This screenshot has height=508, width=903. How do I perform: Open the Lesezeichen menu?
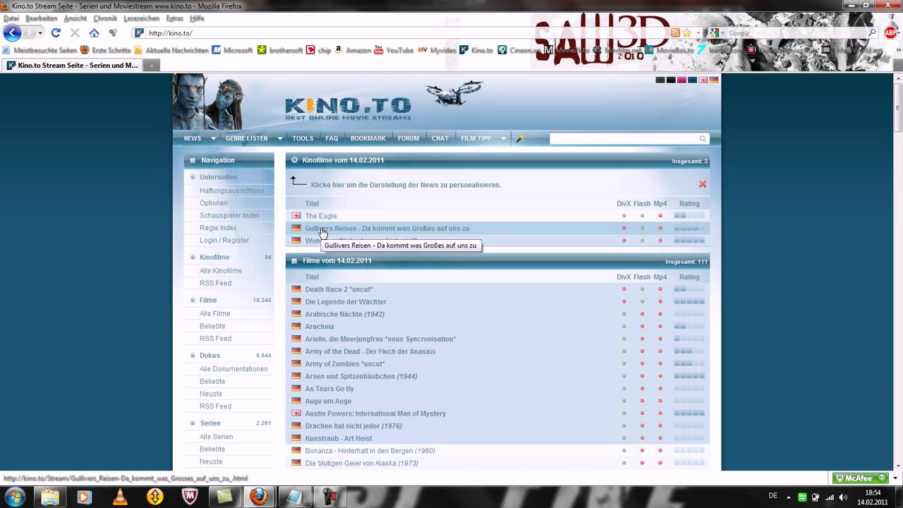[x=142, y=18]
